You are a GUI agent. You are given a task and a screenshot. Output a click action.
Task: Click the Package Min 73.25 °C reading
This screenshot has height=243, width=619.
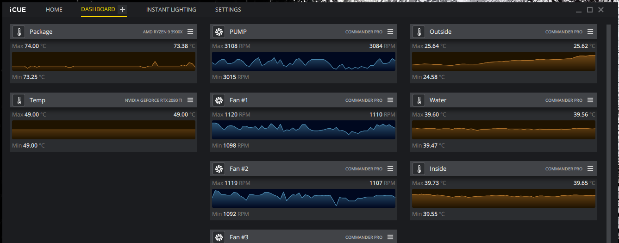(x=28, y=77)
